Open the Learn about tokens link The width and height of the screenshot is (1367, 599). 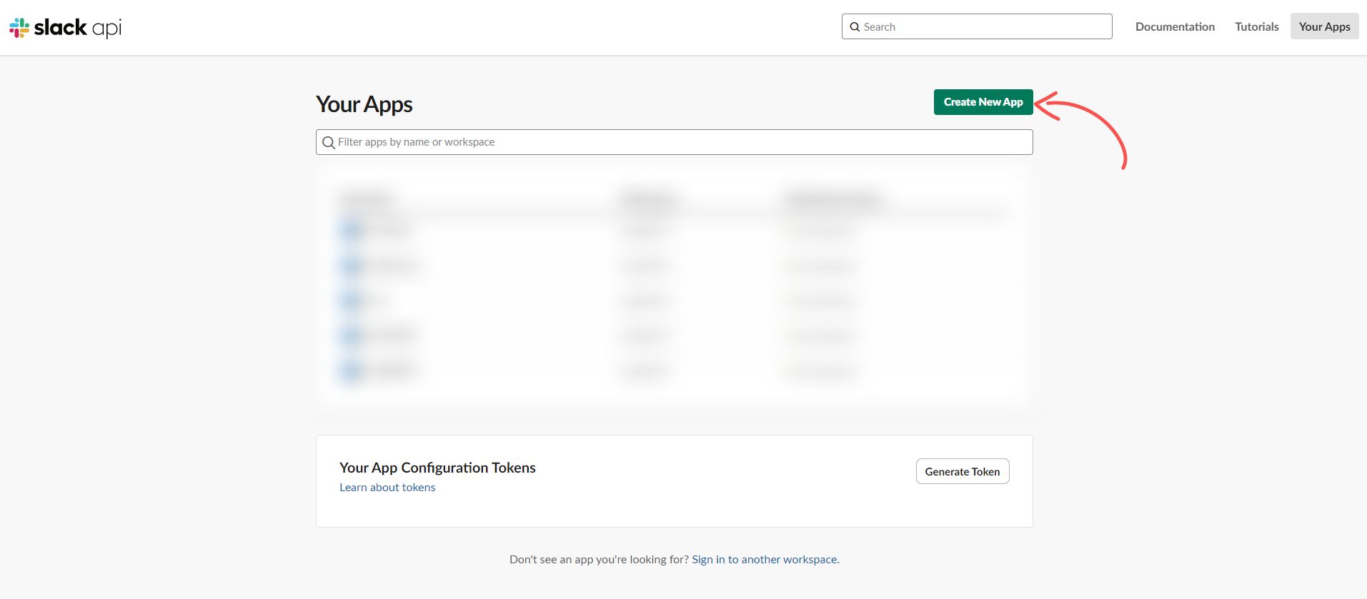coord(387,488)
